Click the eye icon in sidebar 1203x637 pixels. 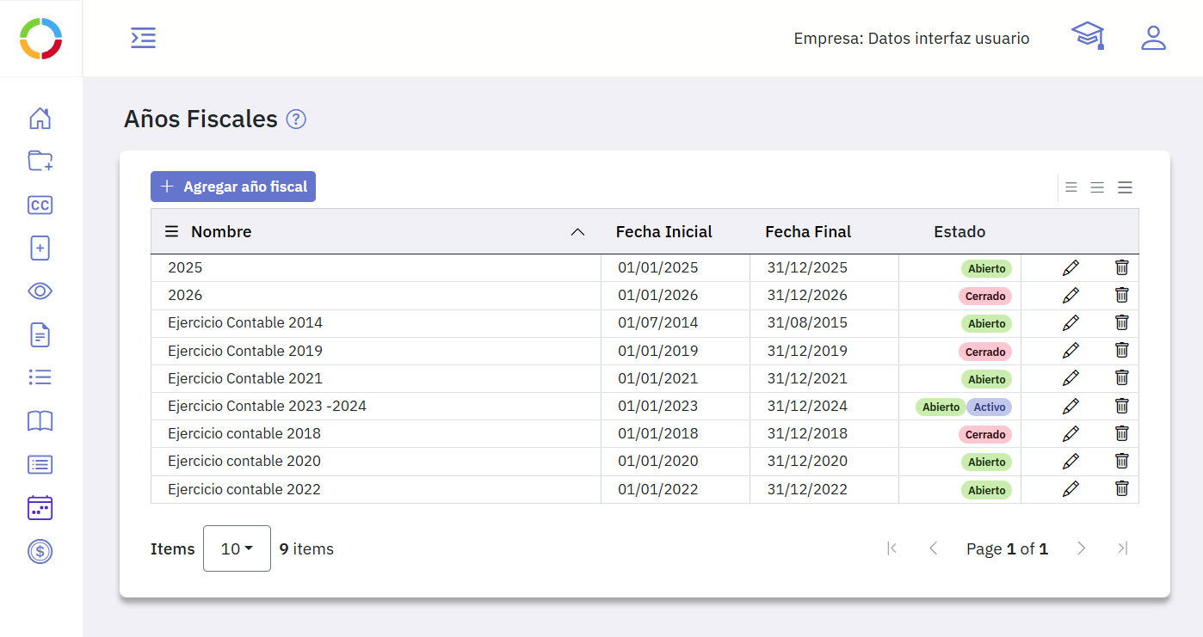click(40, 291)
